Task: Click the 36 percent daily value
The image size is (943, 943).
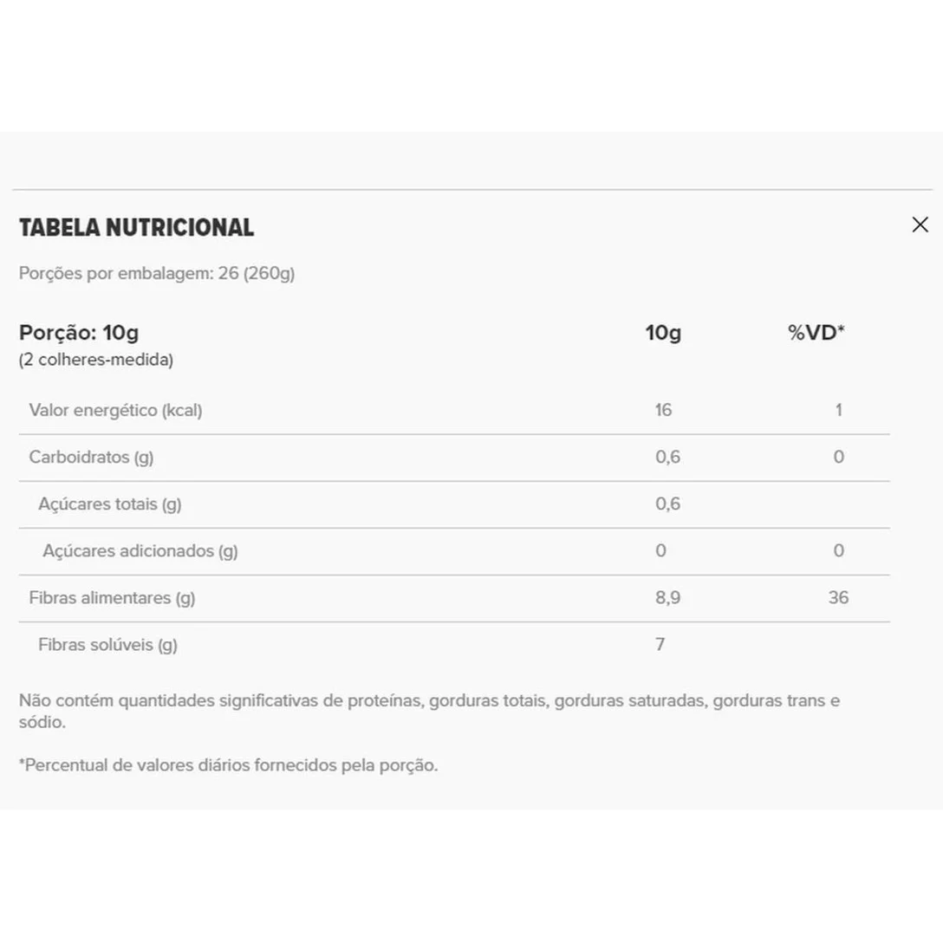Action: click(x=837, y=598)
